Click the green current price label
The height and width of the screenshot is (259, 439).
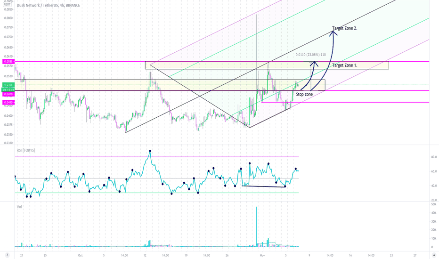8,85
